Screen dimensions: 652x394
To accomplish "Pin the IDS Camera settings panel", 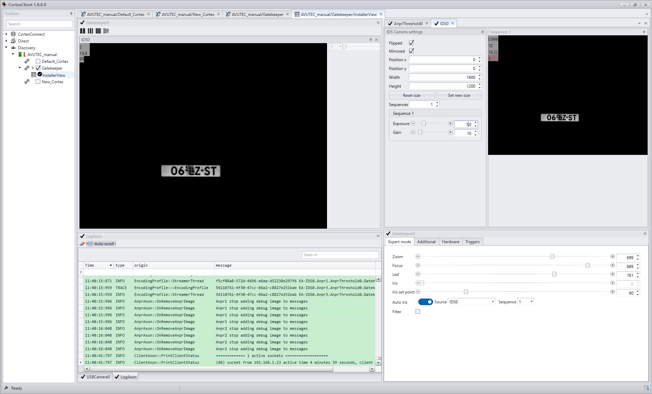I will (x=482, y=32).
